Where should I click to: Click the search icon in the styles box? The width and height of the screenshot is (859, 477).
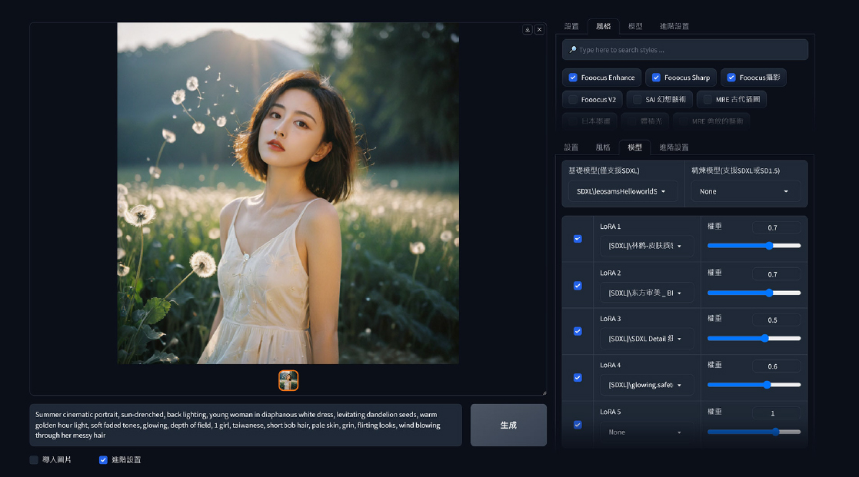[572, 50]
